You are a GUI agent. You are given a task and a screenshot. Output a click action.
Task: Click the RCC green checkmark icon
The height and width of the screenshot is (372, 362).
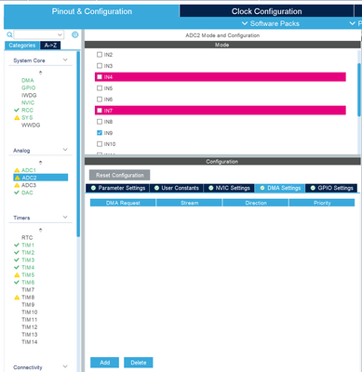coord(17,110)
